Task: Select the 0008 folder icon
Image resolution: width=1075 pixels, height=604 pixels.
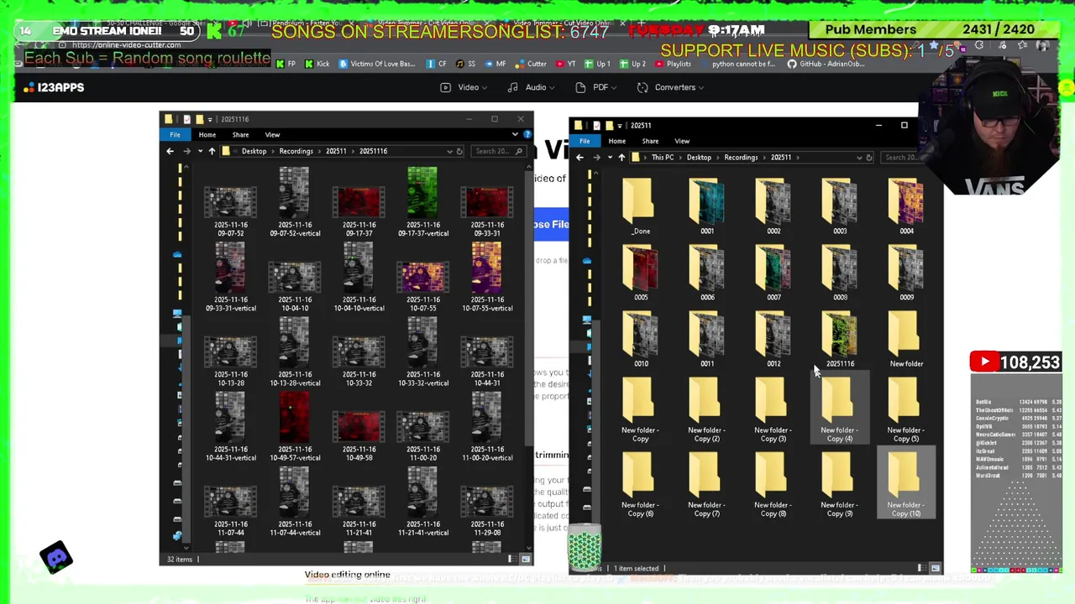Action: tap(840, 268)
